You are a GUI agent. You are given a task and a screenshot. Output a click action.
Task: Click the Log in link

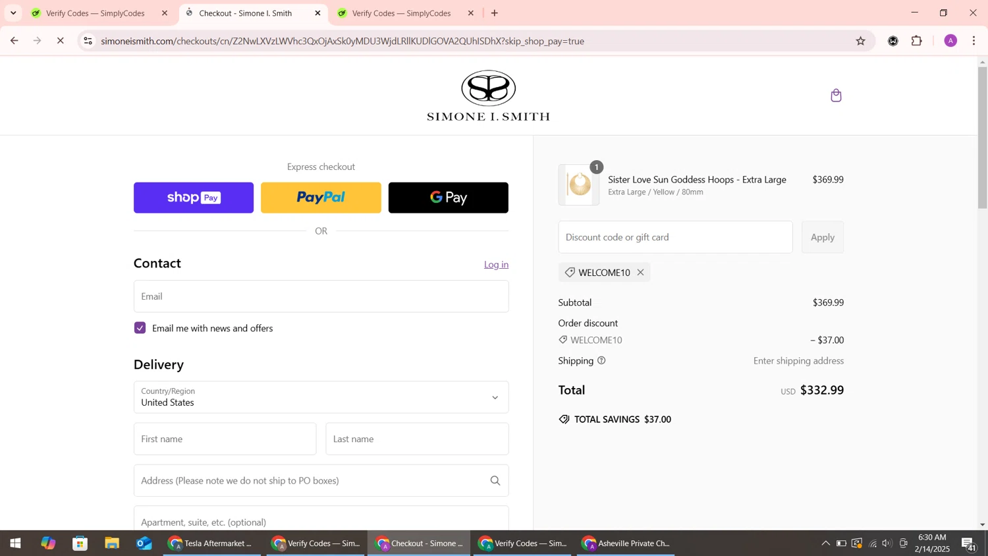click(496, 265)
